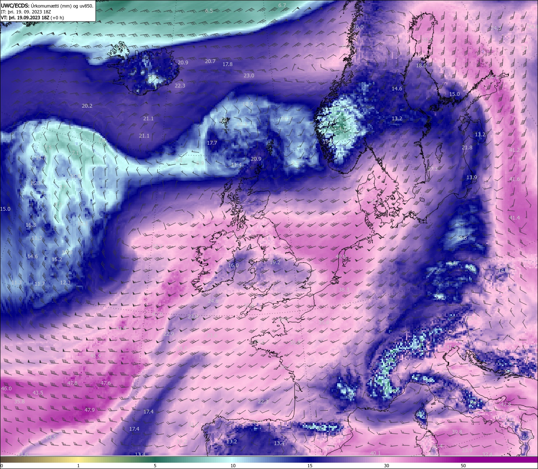Click the map value '40.9'
This screenshot has height=469, width=538.
[x=341, y=256]
